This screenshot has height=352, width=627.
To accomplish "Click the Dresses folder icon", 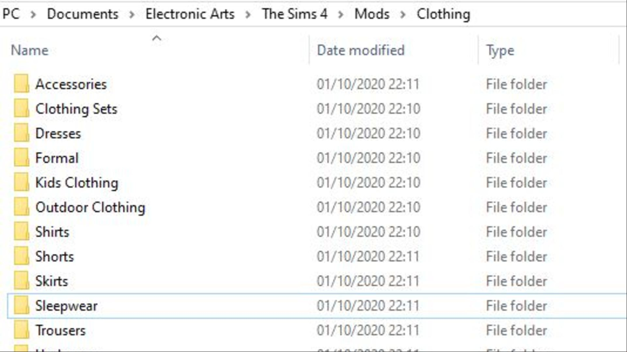I will click(22, 133).
